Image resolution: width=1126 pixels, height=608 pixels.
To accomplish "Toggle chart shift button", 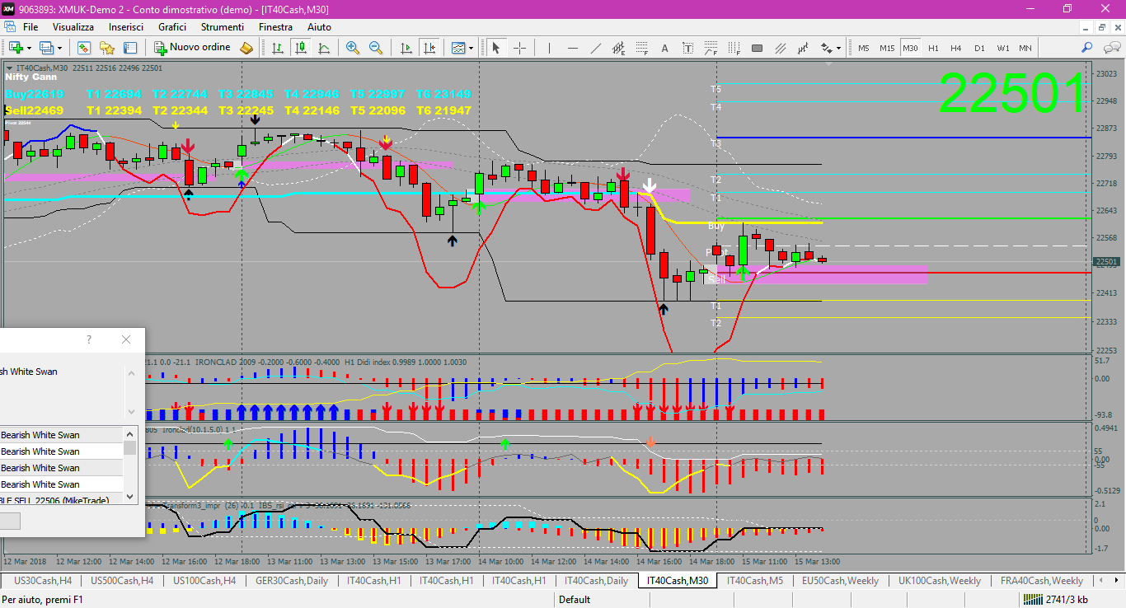I will (x=429, y=48).
